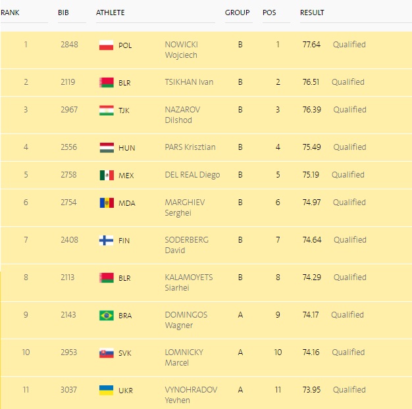Open athlete PARS Krisztian
This screenshot has height=409, width=412.
190,147
